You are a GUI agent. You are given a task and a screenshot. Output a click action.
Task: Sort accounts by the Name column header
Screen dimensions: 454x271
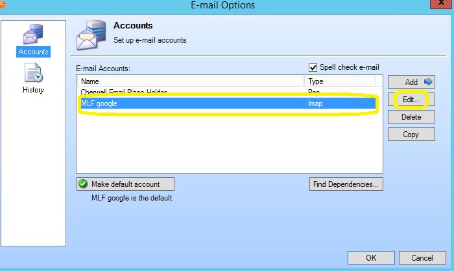pyautogui.click(x=190, y=81)
